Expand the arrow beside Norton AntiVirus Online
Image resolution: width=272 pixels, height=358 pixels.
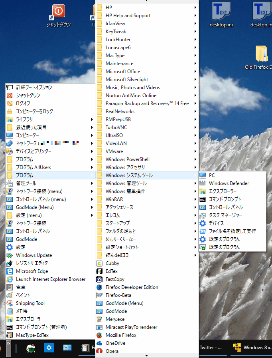pos(195,95)
